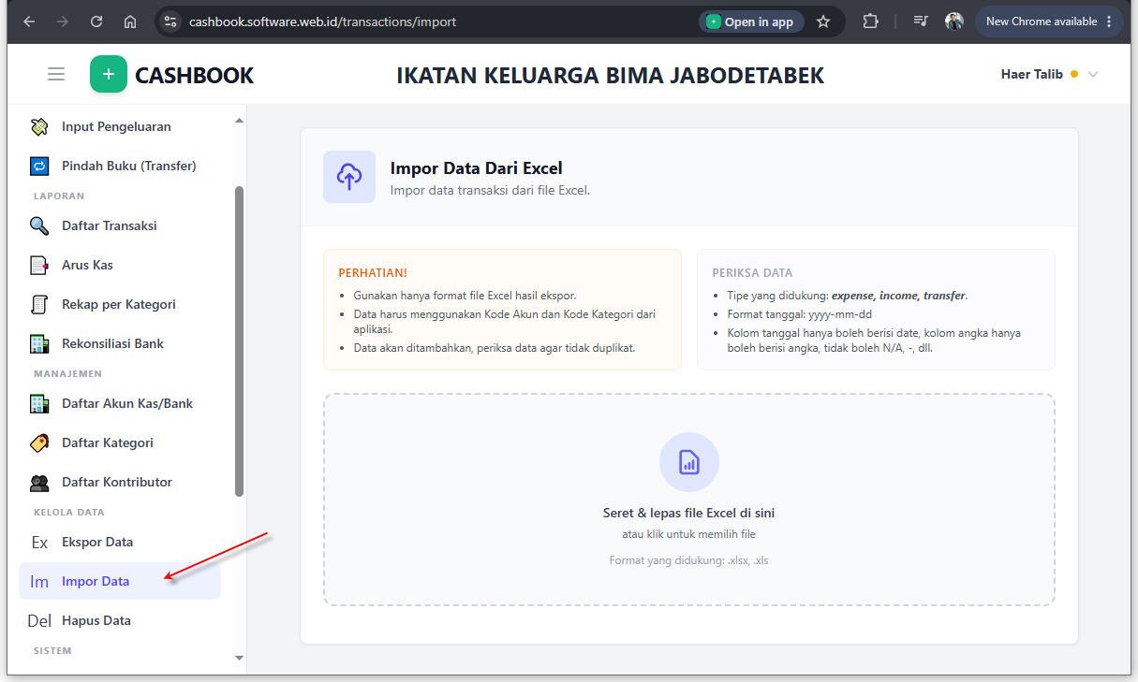This screenshot has height=682, width=1138.
Task: Reload the current page
Action: (96, 22)
